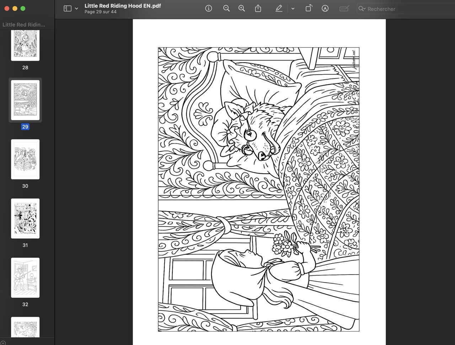Select page 30 thumbnail
Image resolution: width=455 pixels, height=345 pixels.
click(25, 159)
